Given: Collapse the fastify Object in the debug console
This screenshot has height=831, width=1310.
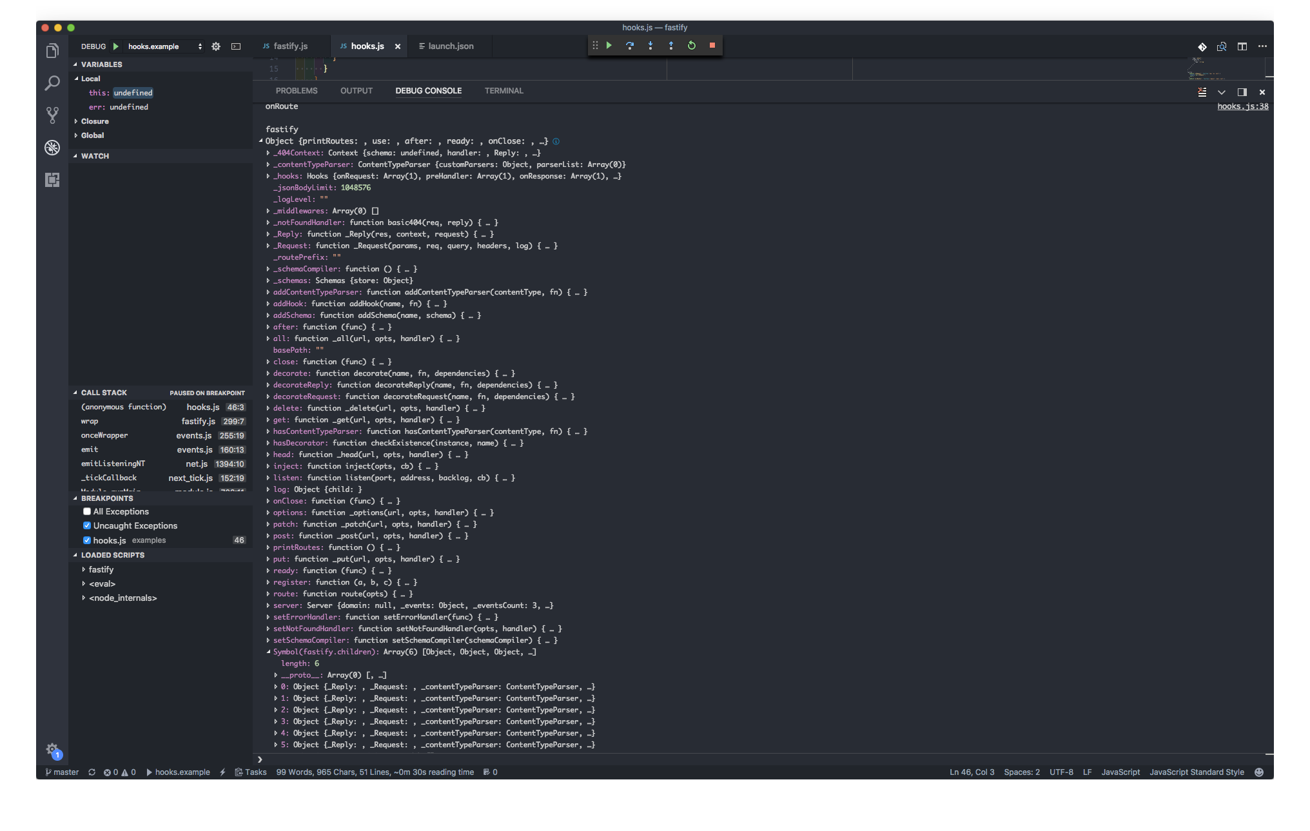Looking at the screenshot, I should click(262, 141).
